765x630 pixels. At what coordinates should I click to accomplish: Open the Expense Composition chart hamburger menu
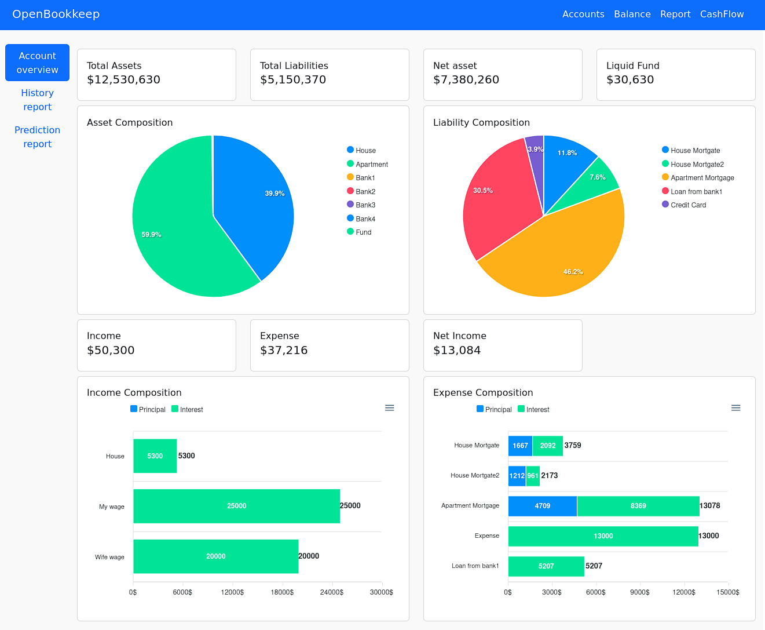[735, 408]
